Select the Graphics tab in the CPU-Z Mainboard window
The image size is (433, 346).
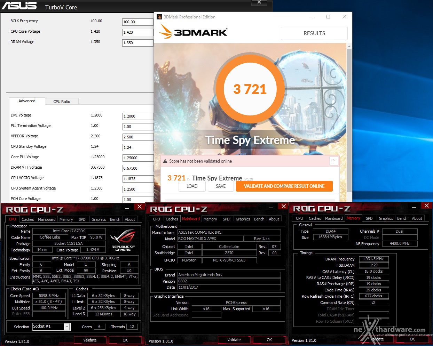point(243,219)
